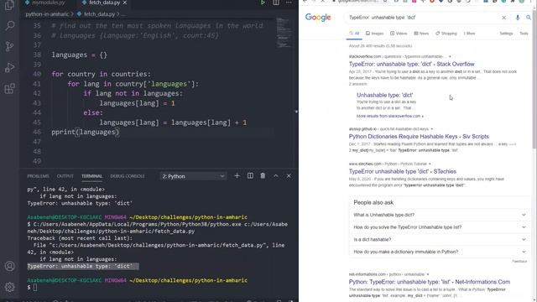Image resolution: width=537 pixels, height=302 pixels.
Task: Maximize the panel with chevron up
Action: click(276, 176)
